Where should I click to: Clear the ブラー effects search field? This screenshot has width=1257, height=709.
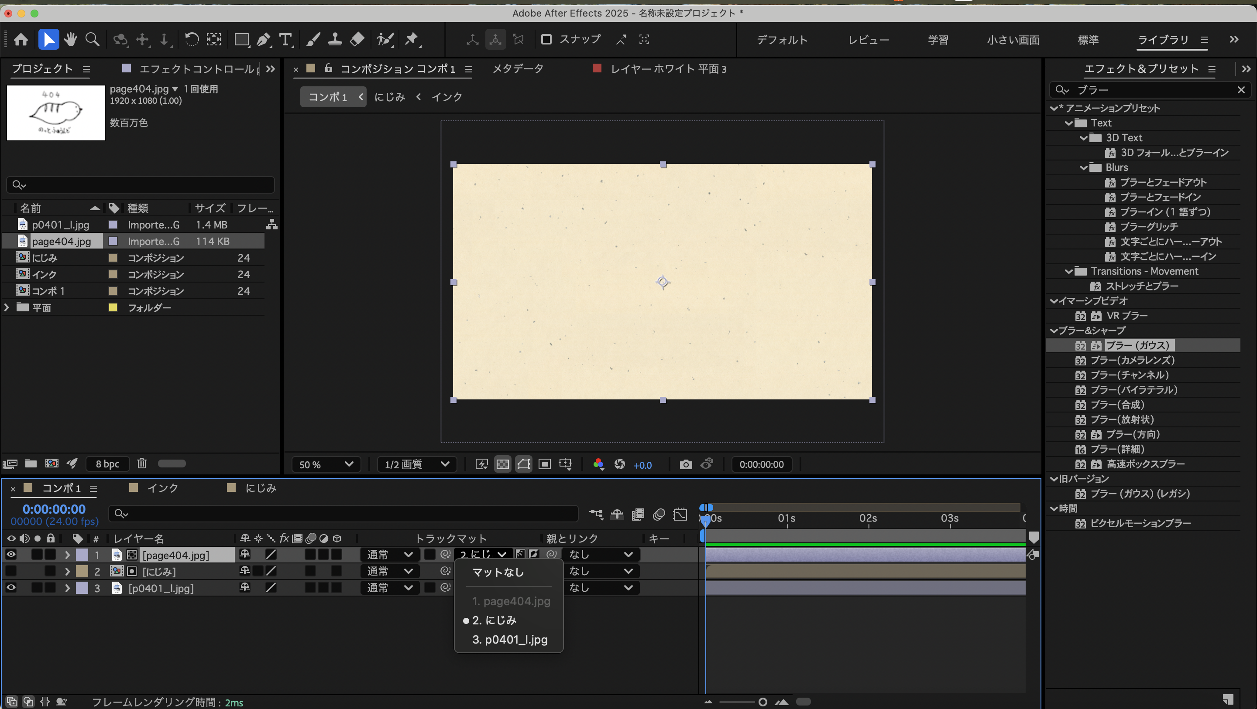coord(1241,90)
